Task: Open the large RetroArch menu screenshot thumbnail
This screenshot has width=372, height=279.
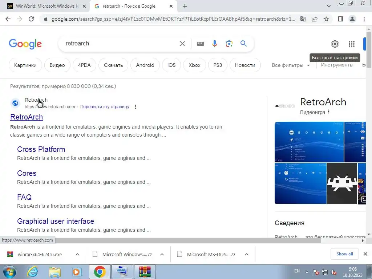Action: [x=309, y=142]
